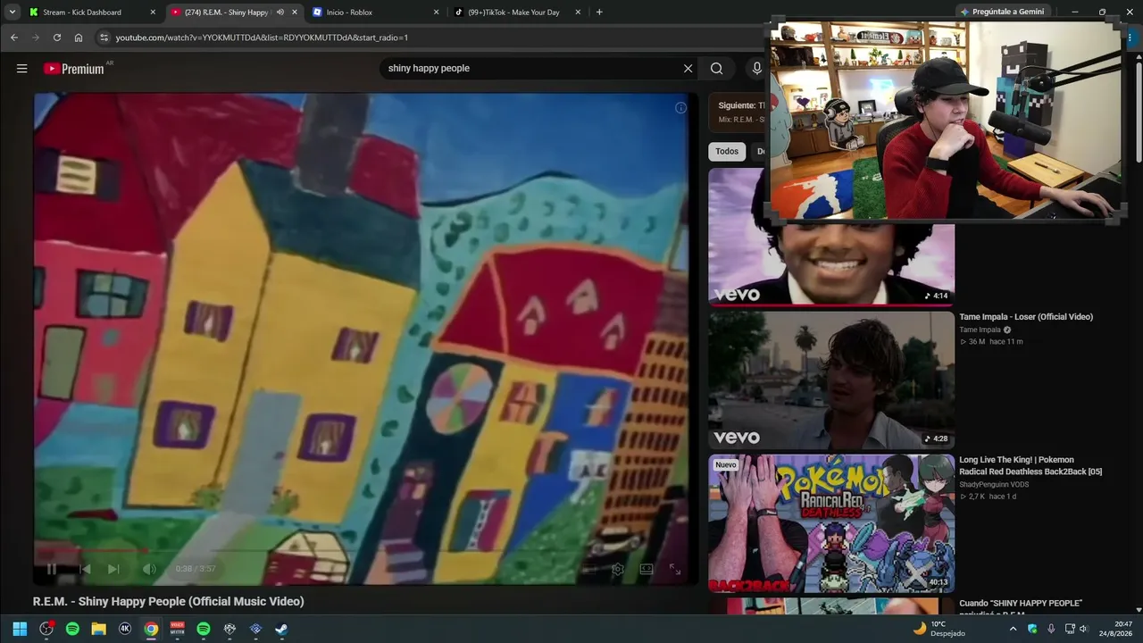
Task: Open the browser home page
Action: coord(79,38)
